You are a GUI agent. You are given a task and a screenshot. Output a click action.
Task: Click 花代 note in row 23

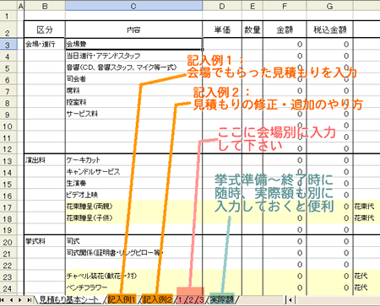pos(361,276)
